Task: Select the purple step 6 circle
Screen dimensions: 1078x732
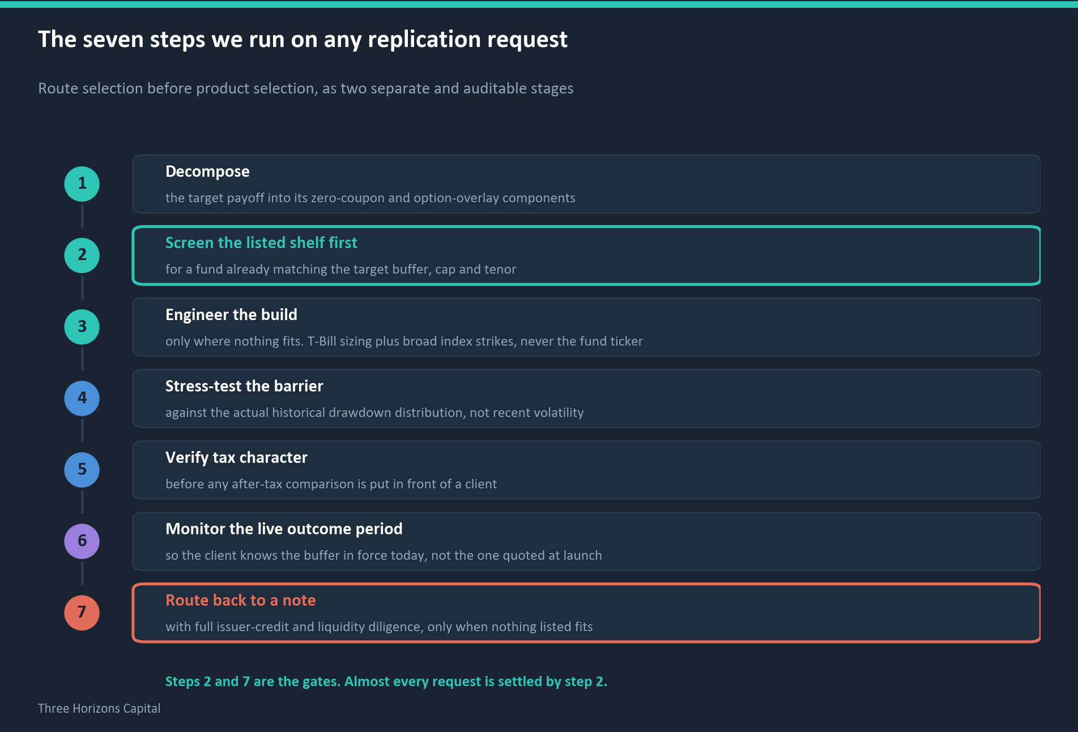Action: (82, 541)
